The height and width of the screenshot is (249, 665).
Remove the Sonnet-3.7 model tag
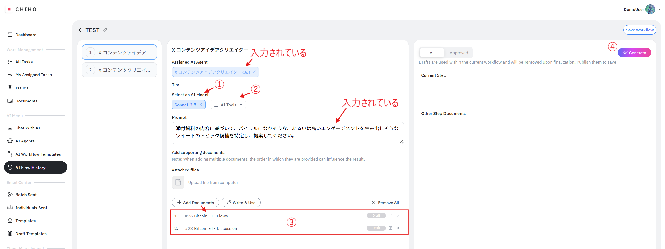pos(201,105)
